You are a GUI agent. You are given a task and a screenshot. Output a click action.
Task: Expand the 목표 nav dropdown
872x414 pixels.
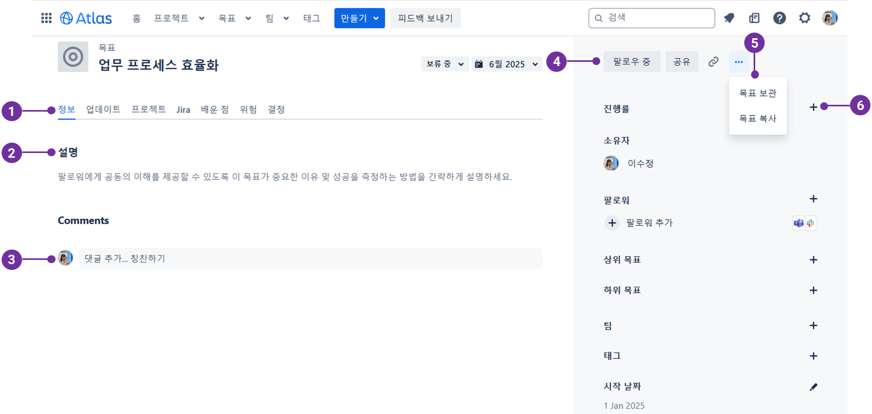pos(248,18)
